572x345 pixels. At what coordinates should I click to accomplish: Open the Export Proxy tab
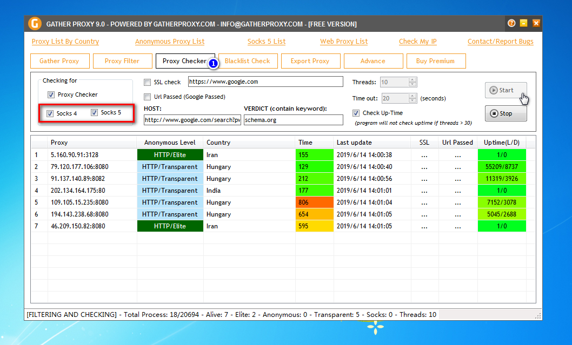[x=311, y=61]
